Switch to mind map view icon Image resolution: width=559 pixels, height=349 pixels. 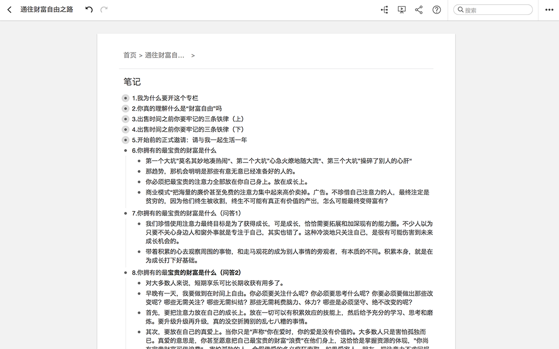pos(384,10)
